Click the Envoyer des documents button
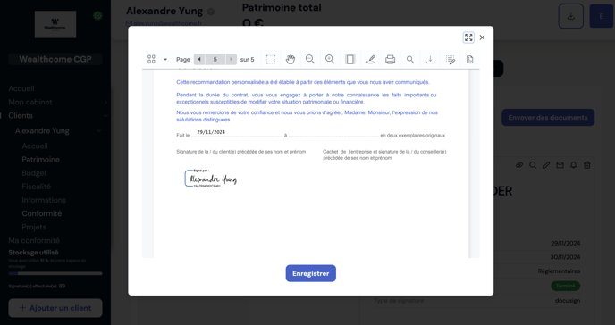Viewport: 615px width, 325px height. 548,118
